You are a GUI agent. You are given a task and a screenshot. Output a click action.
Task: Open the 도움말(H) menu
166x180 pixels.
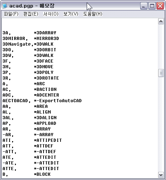(93, 14)
